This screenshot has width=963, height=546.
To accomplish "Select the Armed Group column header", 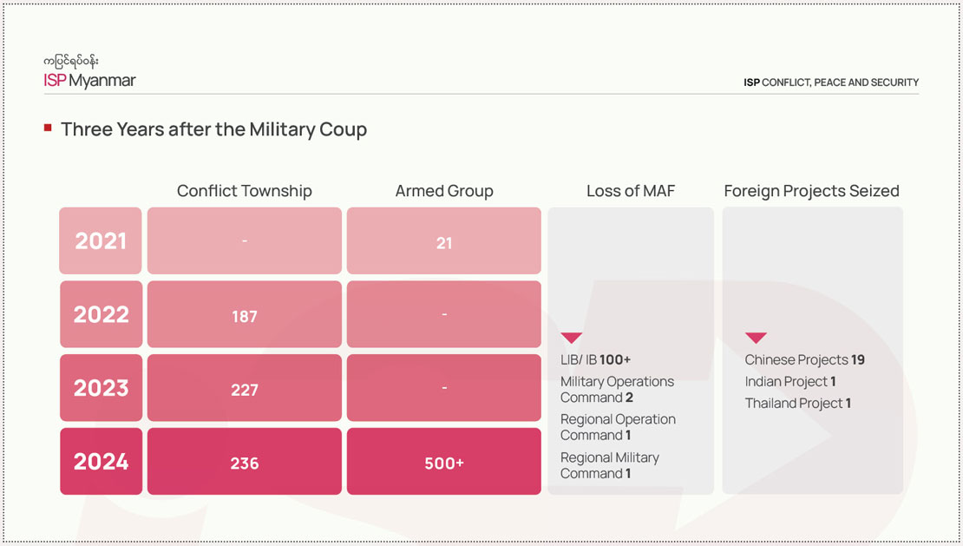I will click(444, 191).
